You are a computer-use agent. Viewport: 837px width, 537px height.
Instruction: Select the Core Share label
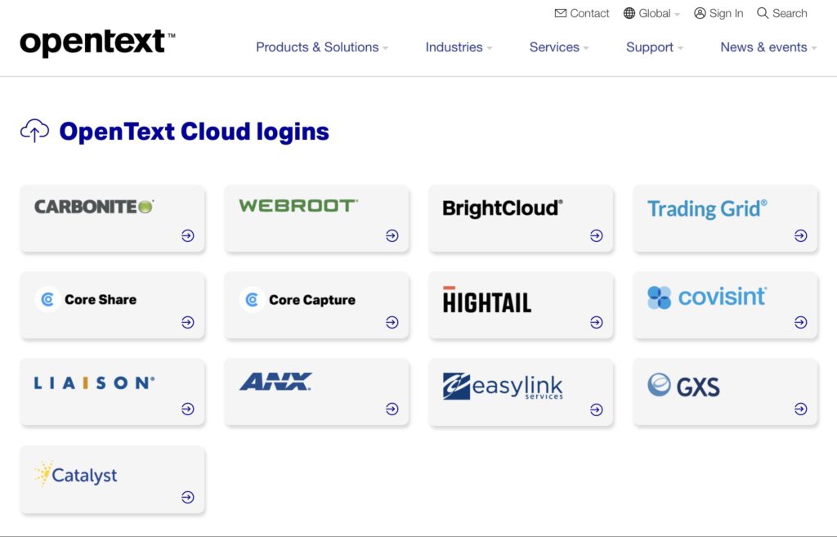click(x=101, y=299)
